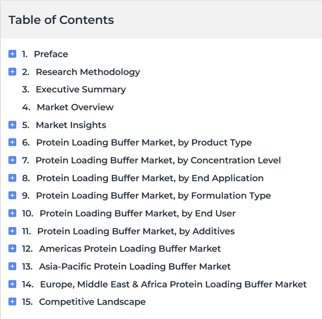Viewport: 322px width, 319px height.
Task: Expand Europe, Middle East & Africa plus icon
Action: (12, 284)
